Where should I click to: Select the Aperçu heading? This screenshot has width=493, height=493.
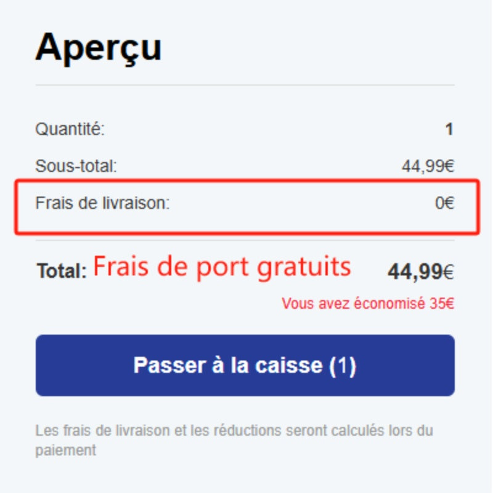(x=99, y=49)
